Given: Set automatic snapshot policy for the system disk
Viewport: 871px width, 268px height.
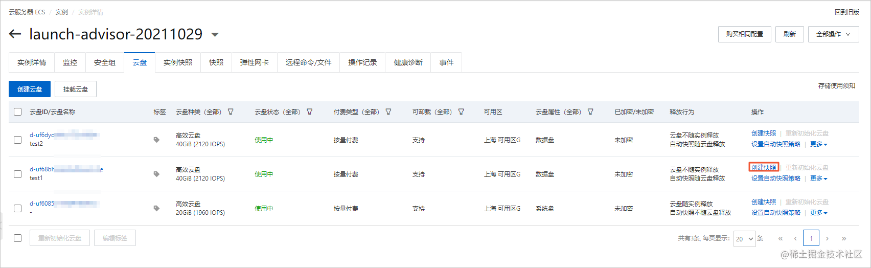Looking at the screenshot, I should coord(776,213).
